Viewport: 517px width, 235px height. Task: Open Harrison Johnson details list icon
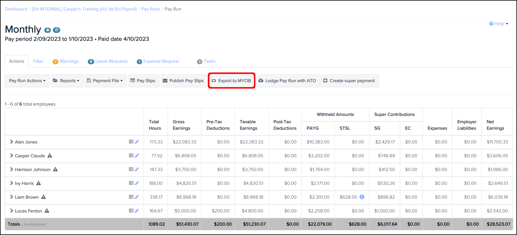coord(131,169)
